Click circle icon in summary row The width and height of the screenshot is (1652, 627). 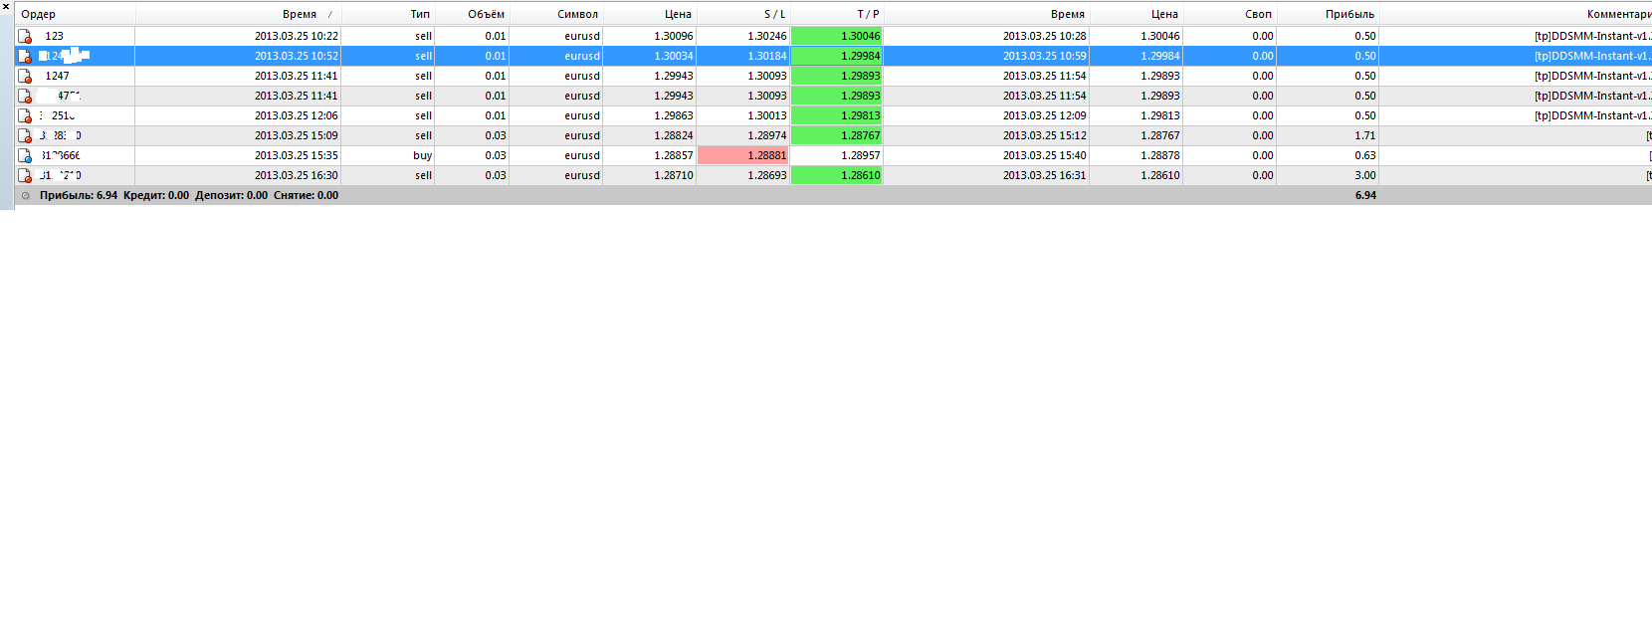[26, 195]
